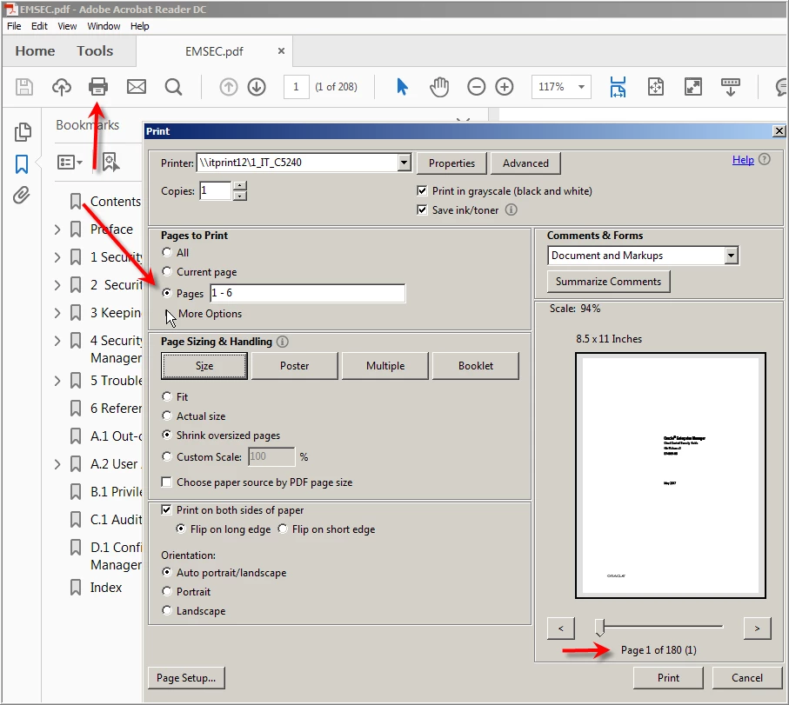Select the All pages radio button

pos(167,252)
